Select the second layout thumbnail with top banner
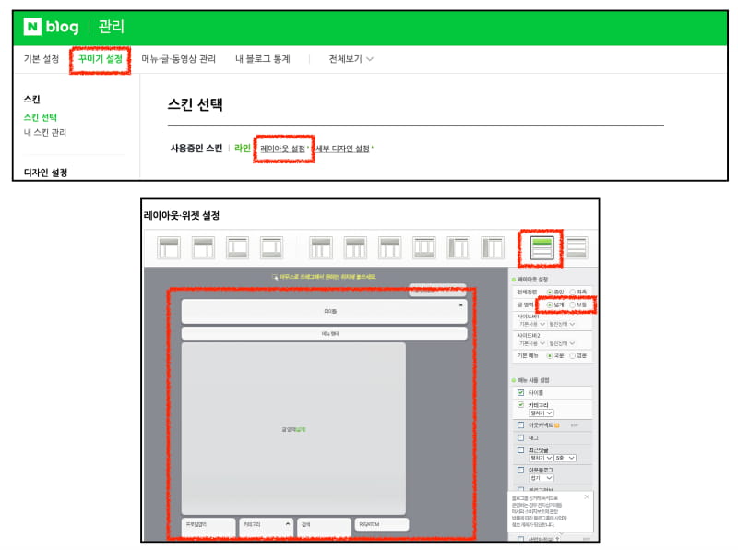 tap(201, 247)
